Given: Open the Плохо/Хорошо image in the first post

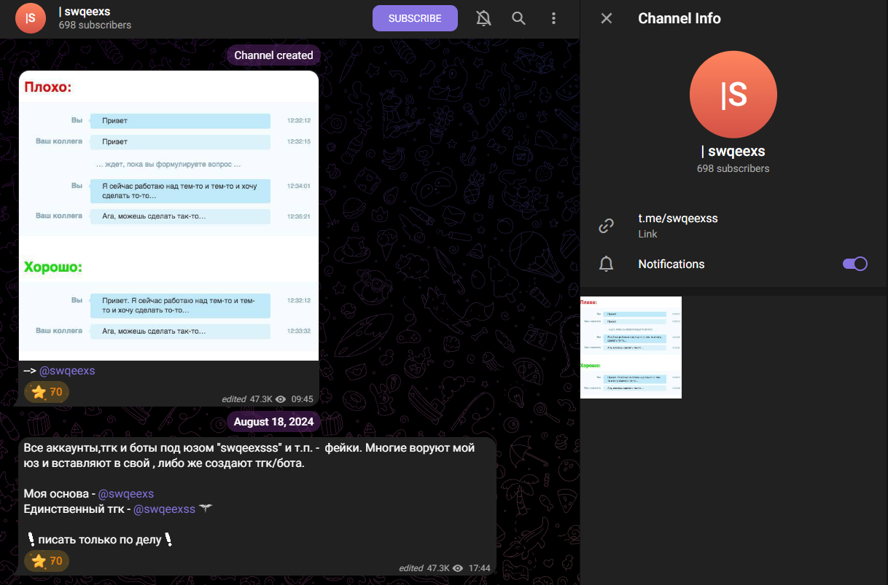Looking at the screenshot, I should 168,216.
